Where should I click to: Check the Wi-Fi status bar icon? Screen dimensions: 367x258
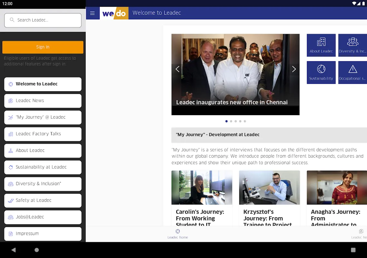tap(354, 4)
